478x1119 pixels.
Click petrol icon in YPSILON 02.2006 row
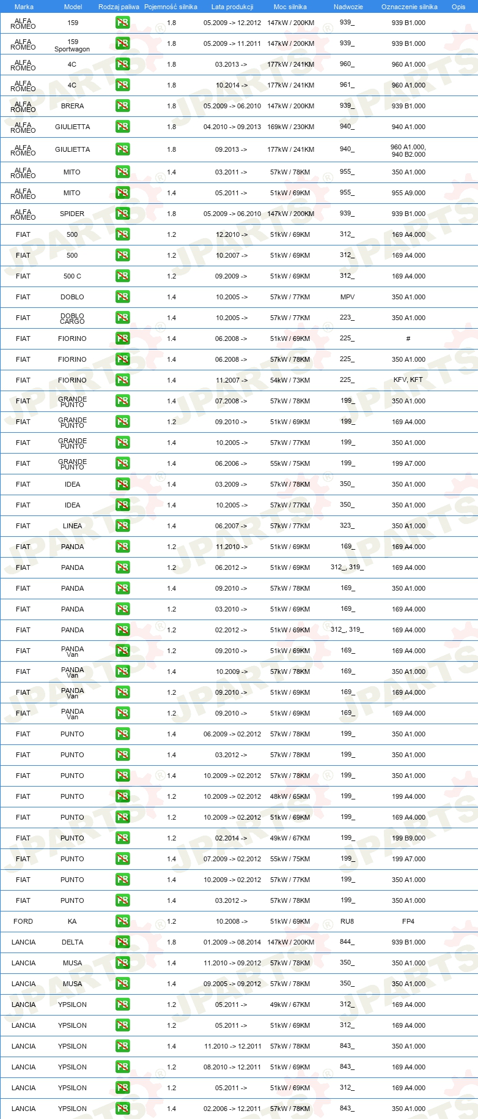tap(122, 1109)
